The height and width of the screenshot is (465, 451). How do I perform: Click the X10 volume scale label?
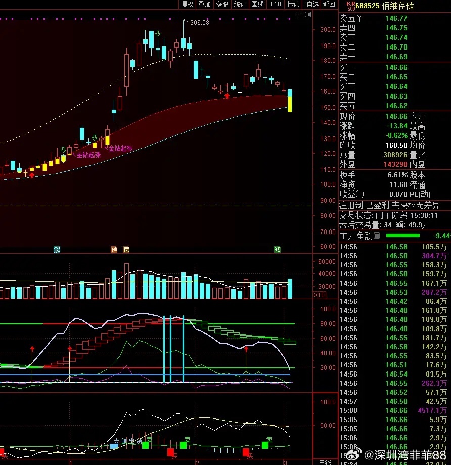(319, 295)
